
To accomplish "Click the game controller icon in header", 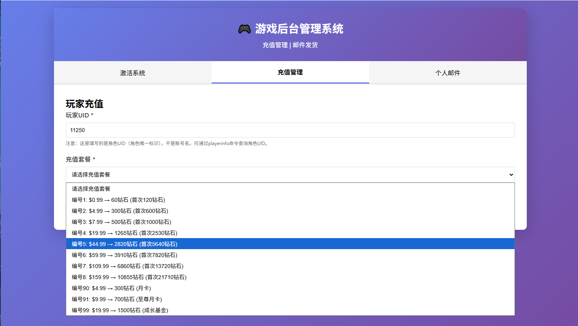I will pos(244,29).
